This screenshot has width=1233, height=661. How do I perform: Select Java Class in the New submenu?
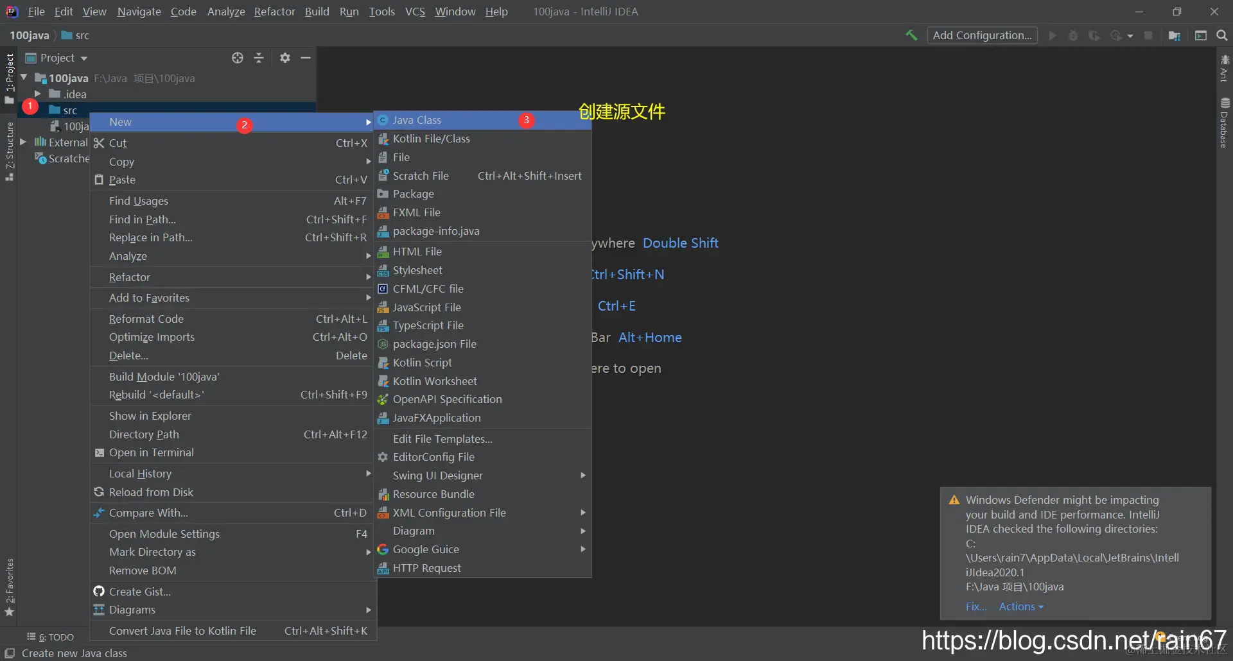[483, 120]
